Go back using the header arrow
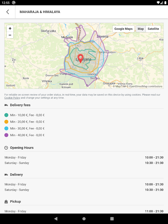This screenshot has height=224, width=168. (8, 12)
